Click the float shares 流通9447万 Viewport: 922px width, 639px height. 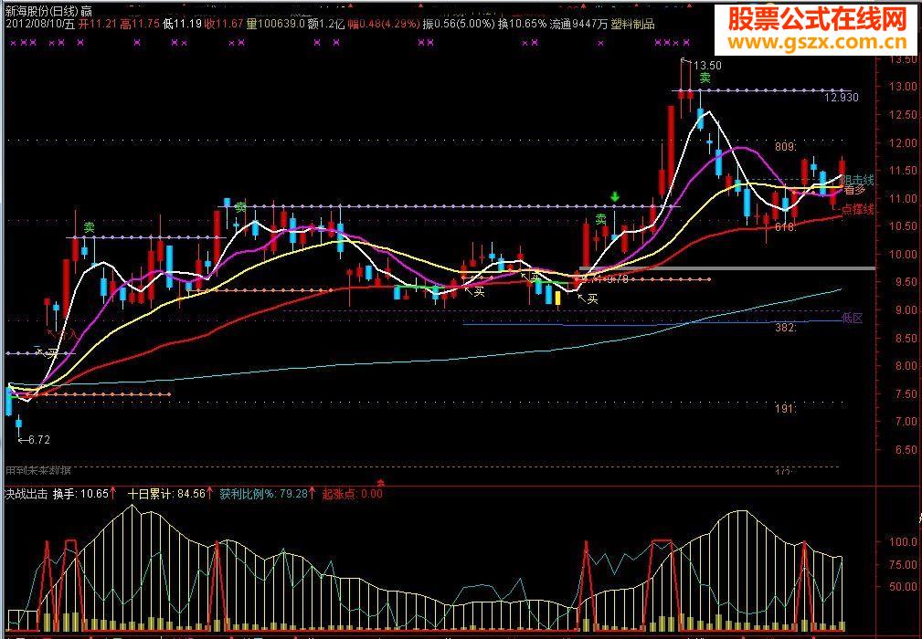579,24
